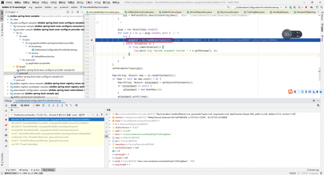Open the thread selector dropdown in Frames

pyautogui.click(x=88, y=115)
